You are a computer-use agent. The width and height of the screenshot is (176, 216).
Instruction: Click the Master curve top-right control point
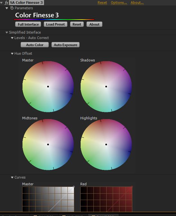(x=74, y=187)
